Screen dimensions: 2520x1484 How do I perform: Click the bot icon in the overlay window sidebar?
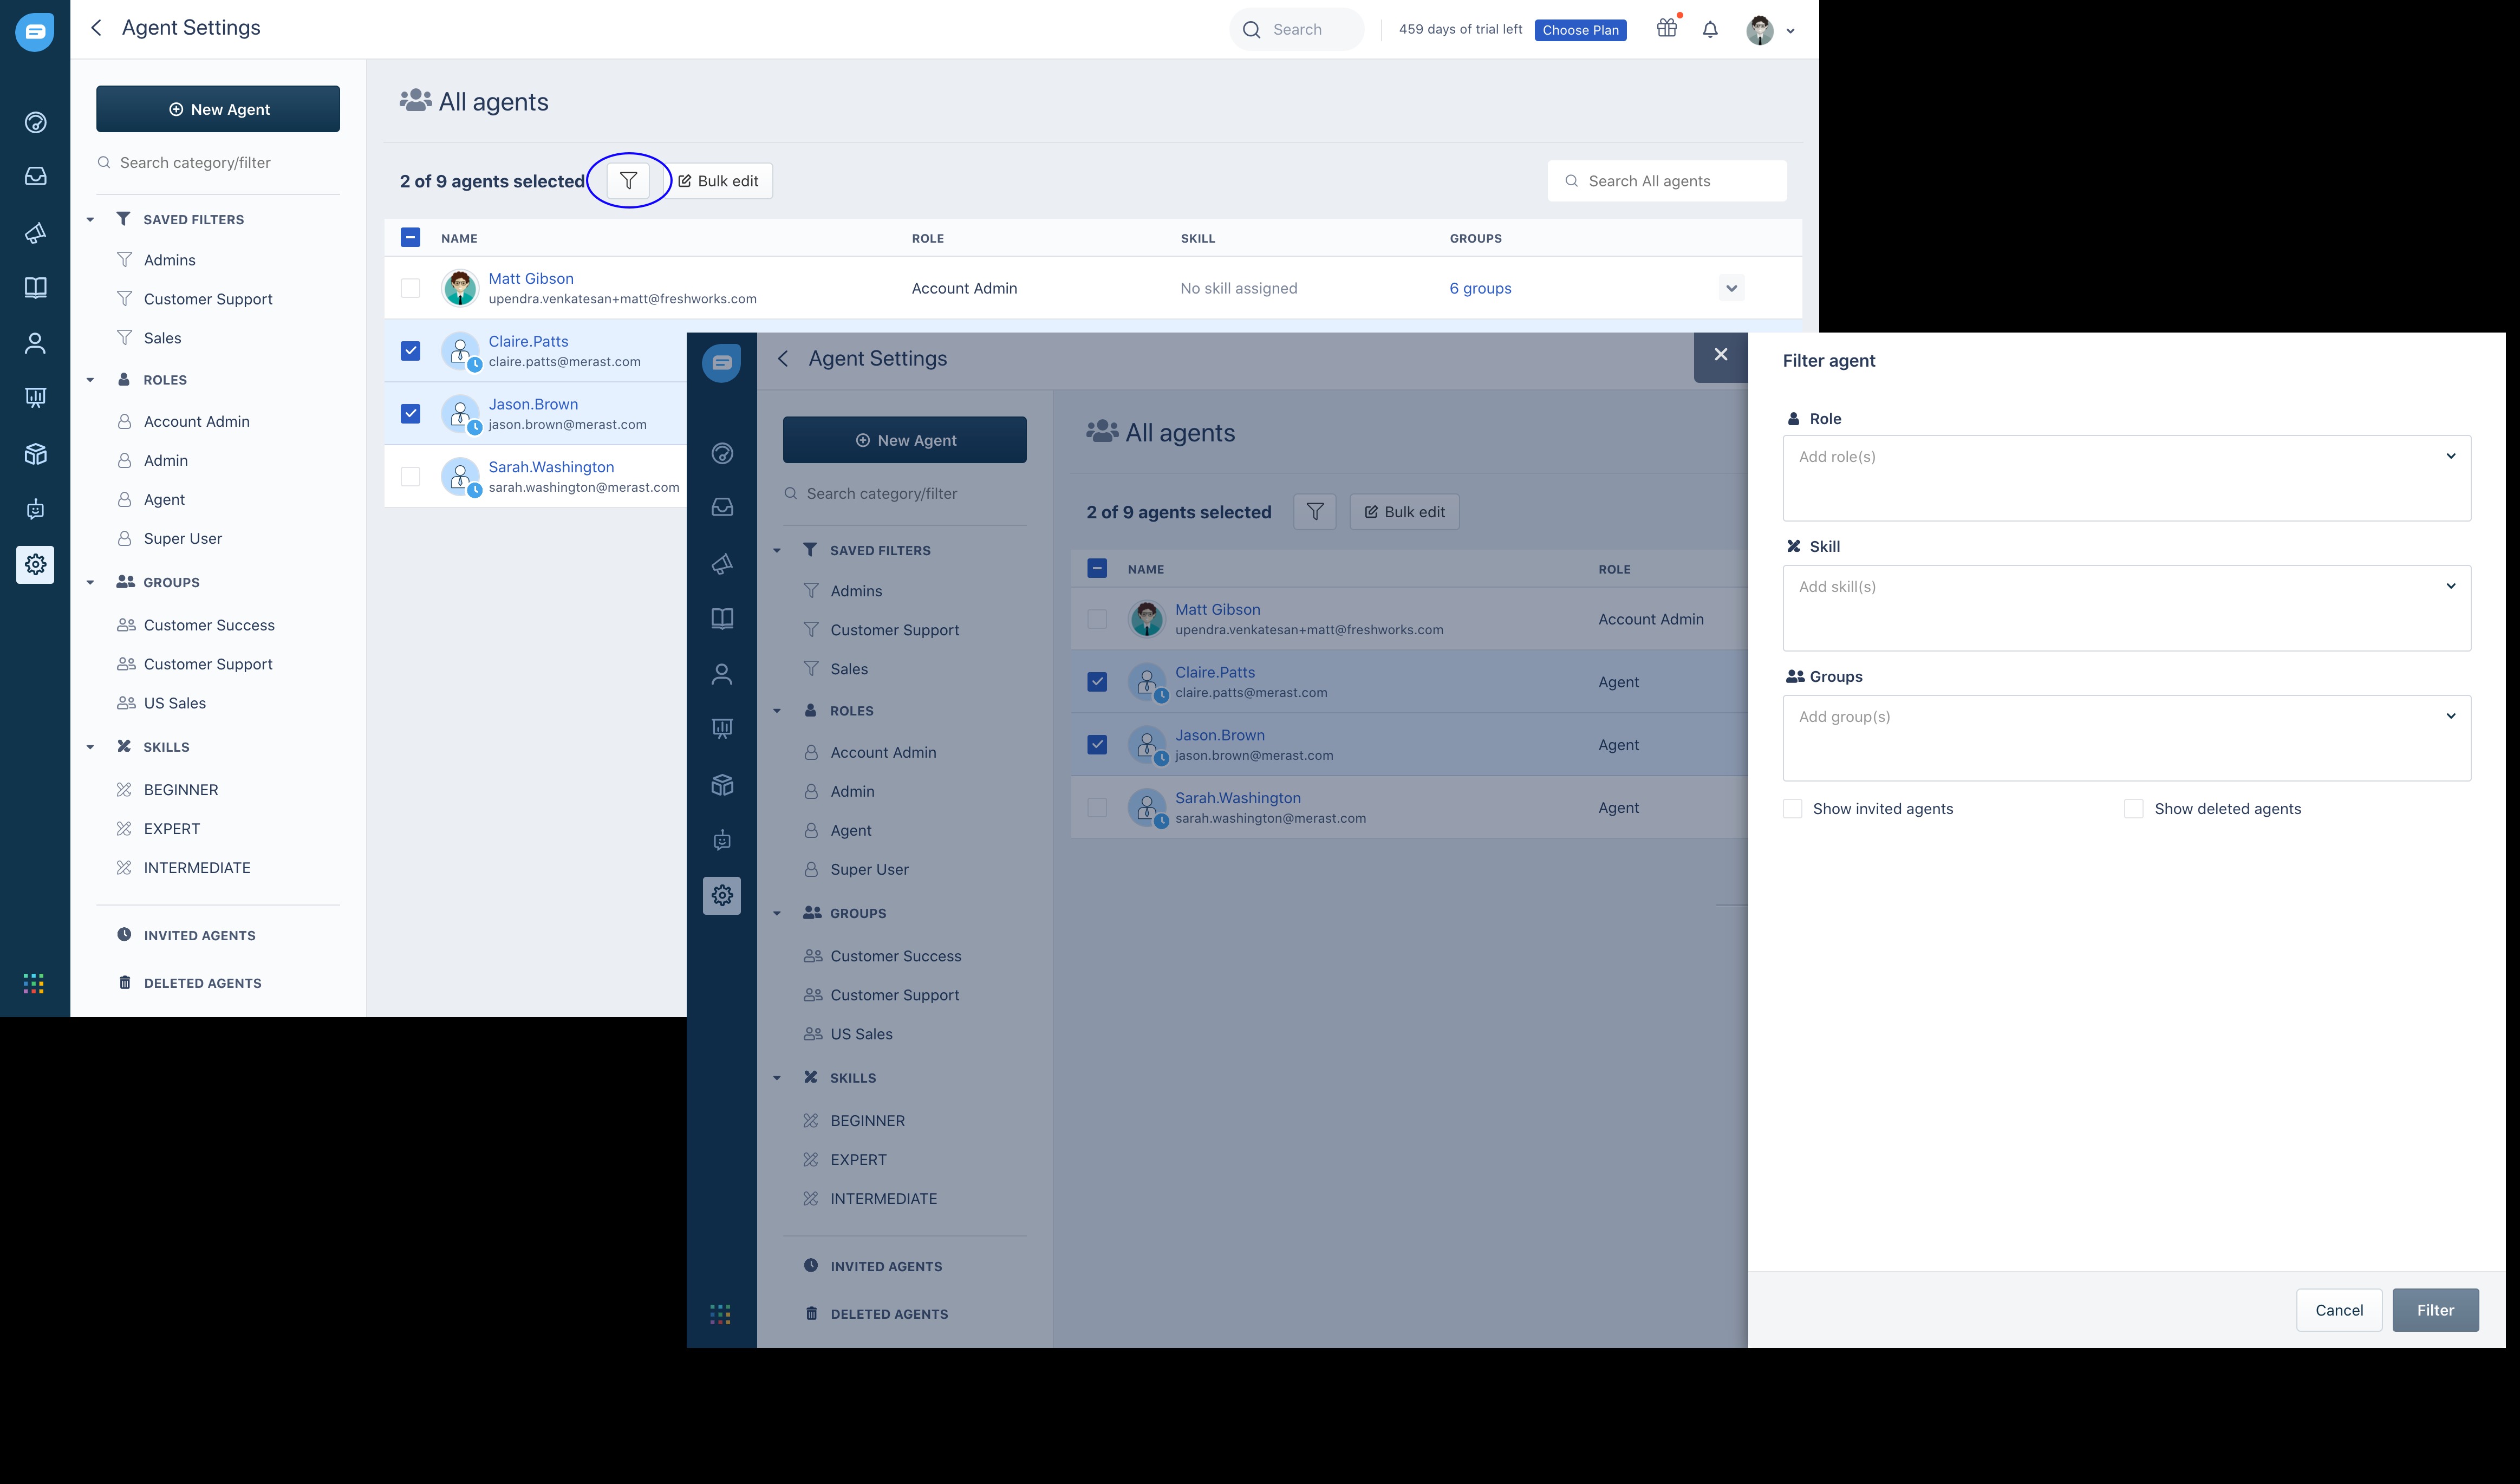pyautogui.click(x=722, y=840)
